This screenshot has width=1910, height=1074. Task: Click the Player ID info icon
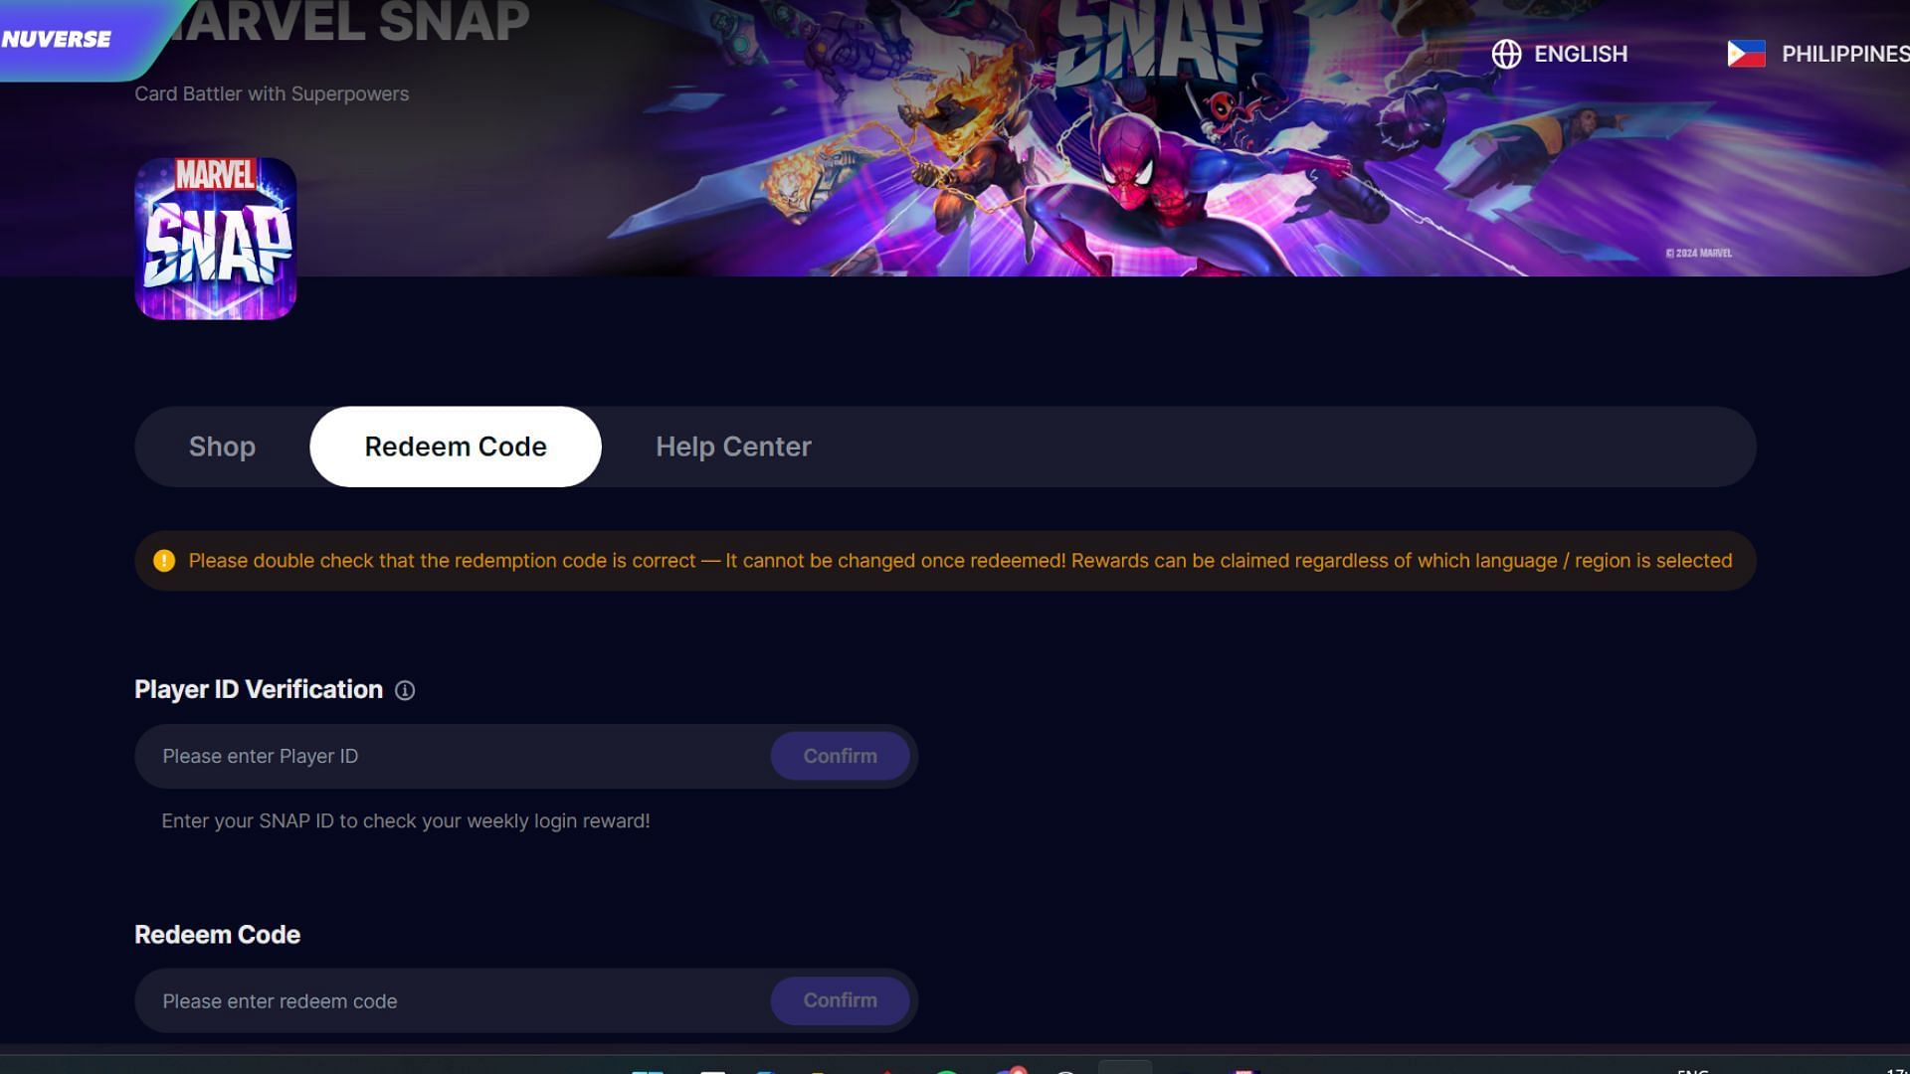pos(405,690)
